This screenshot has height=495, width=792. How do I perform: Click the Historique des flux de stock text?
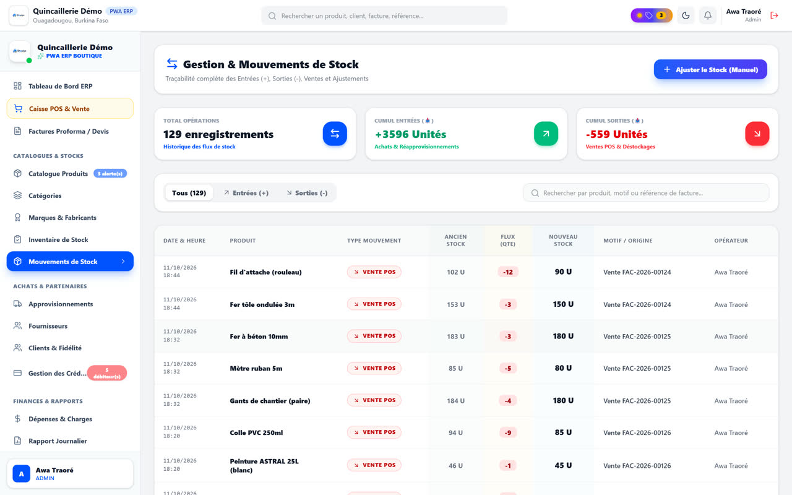tap(199, 147)
